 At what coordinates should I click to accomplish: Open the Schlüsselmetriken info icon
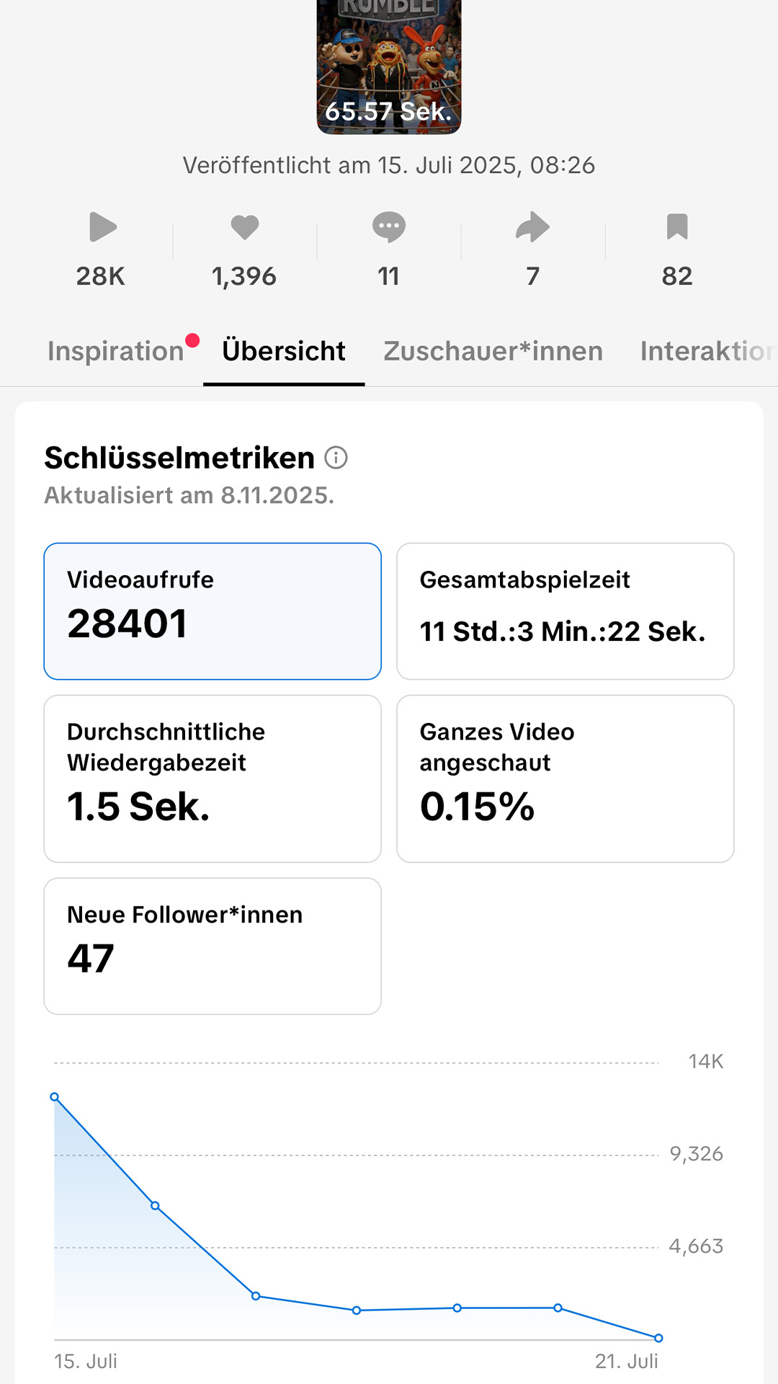click(x=336, y=457)
